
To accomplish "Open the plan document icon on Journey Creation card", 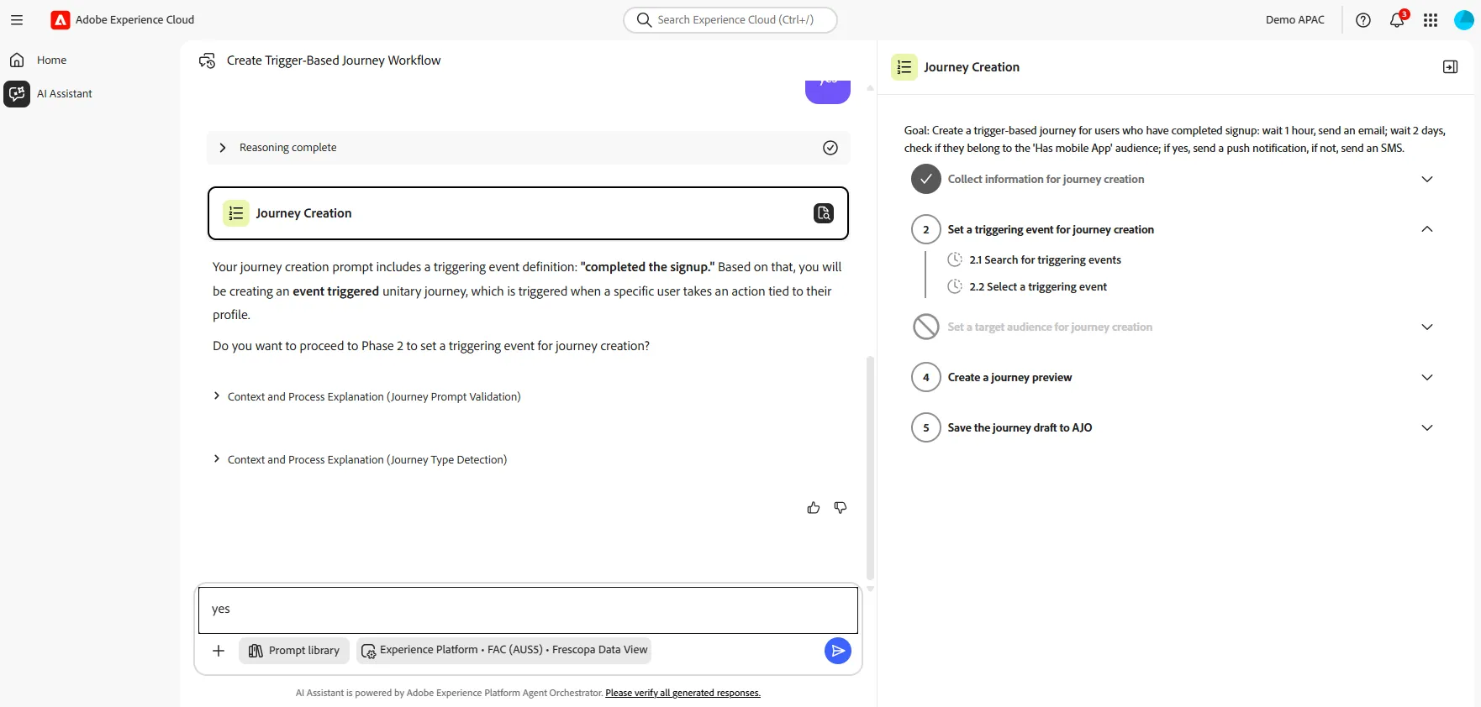I will pos(824,213).
